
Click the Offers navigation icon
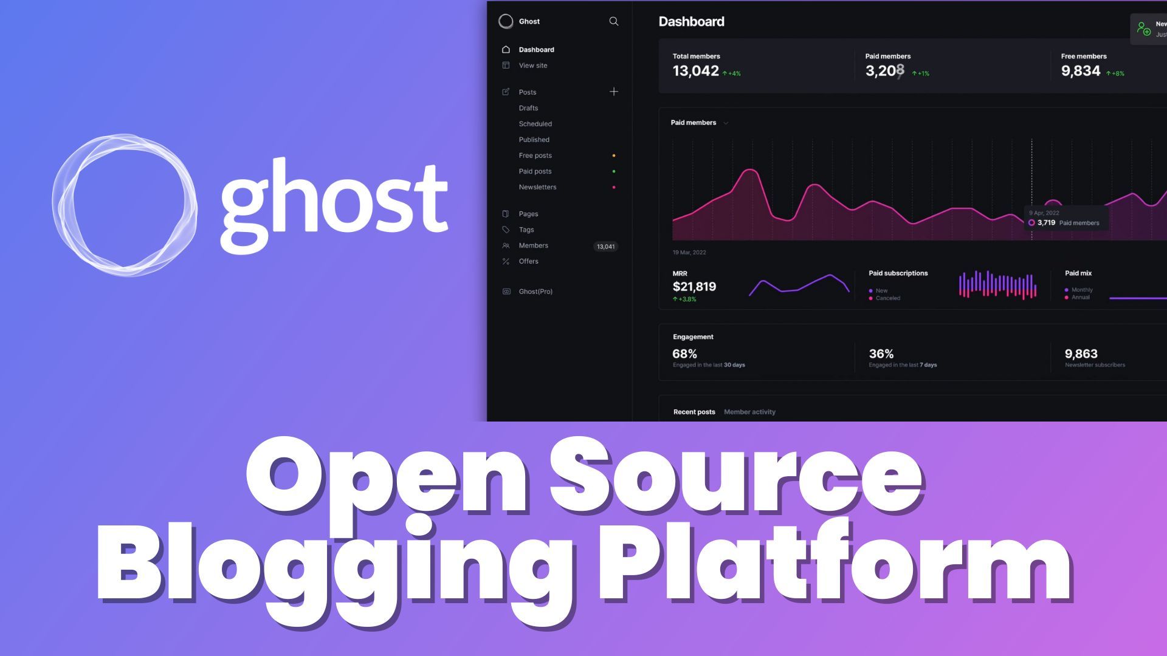(x=506, y=261)
